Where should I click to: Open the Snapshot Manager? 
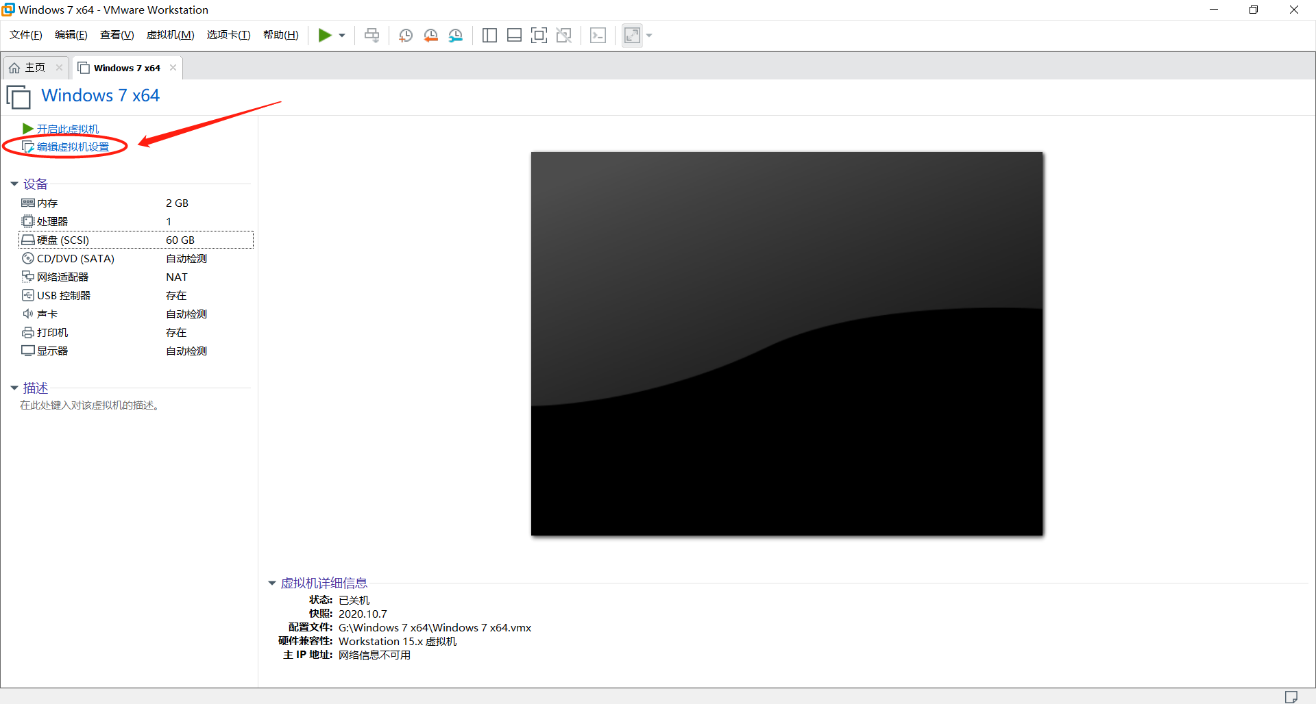pos(456,35)
